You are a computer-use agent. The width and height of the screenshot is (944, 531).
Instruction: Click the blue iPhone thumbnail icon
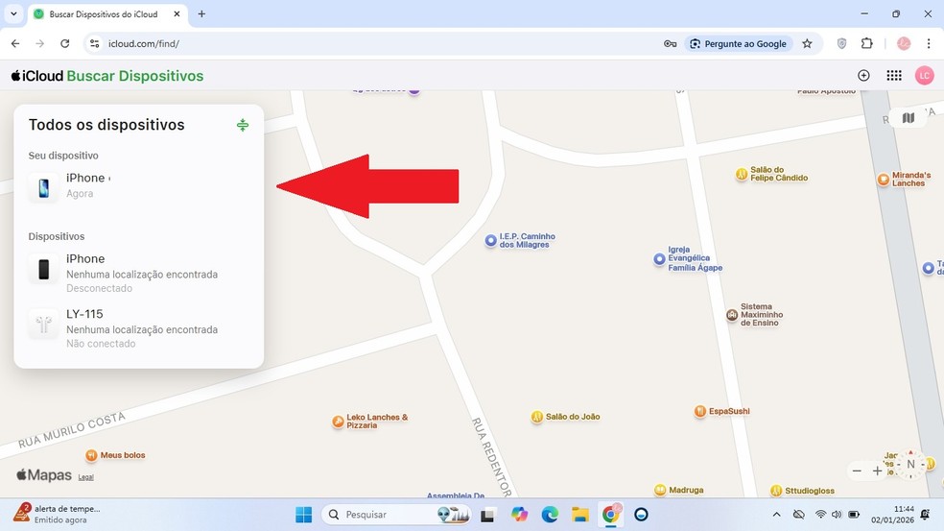pyautogui.click(x=44, y=188)
